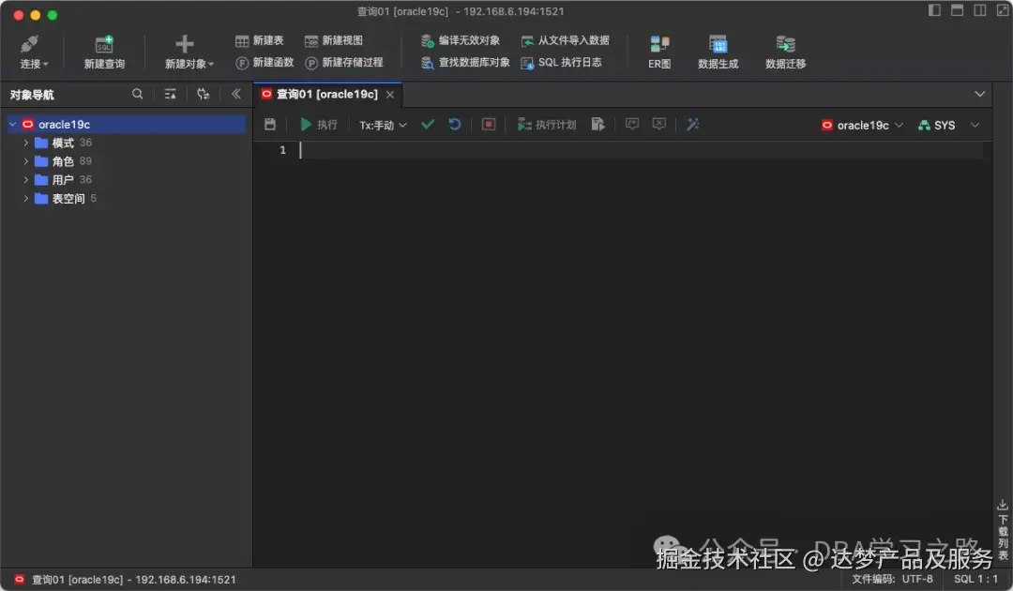
Task: Click the rollback arrow icon in query toolbar
Action: coord(455,123)
